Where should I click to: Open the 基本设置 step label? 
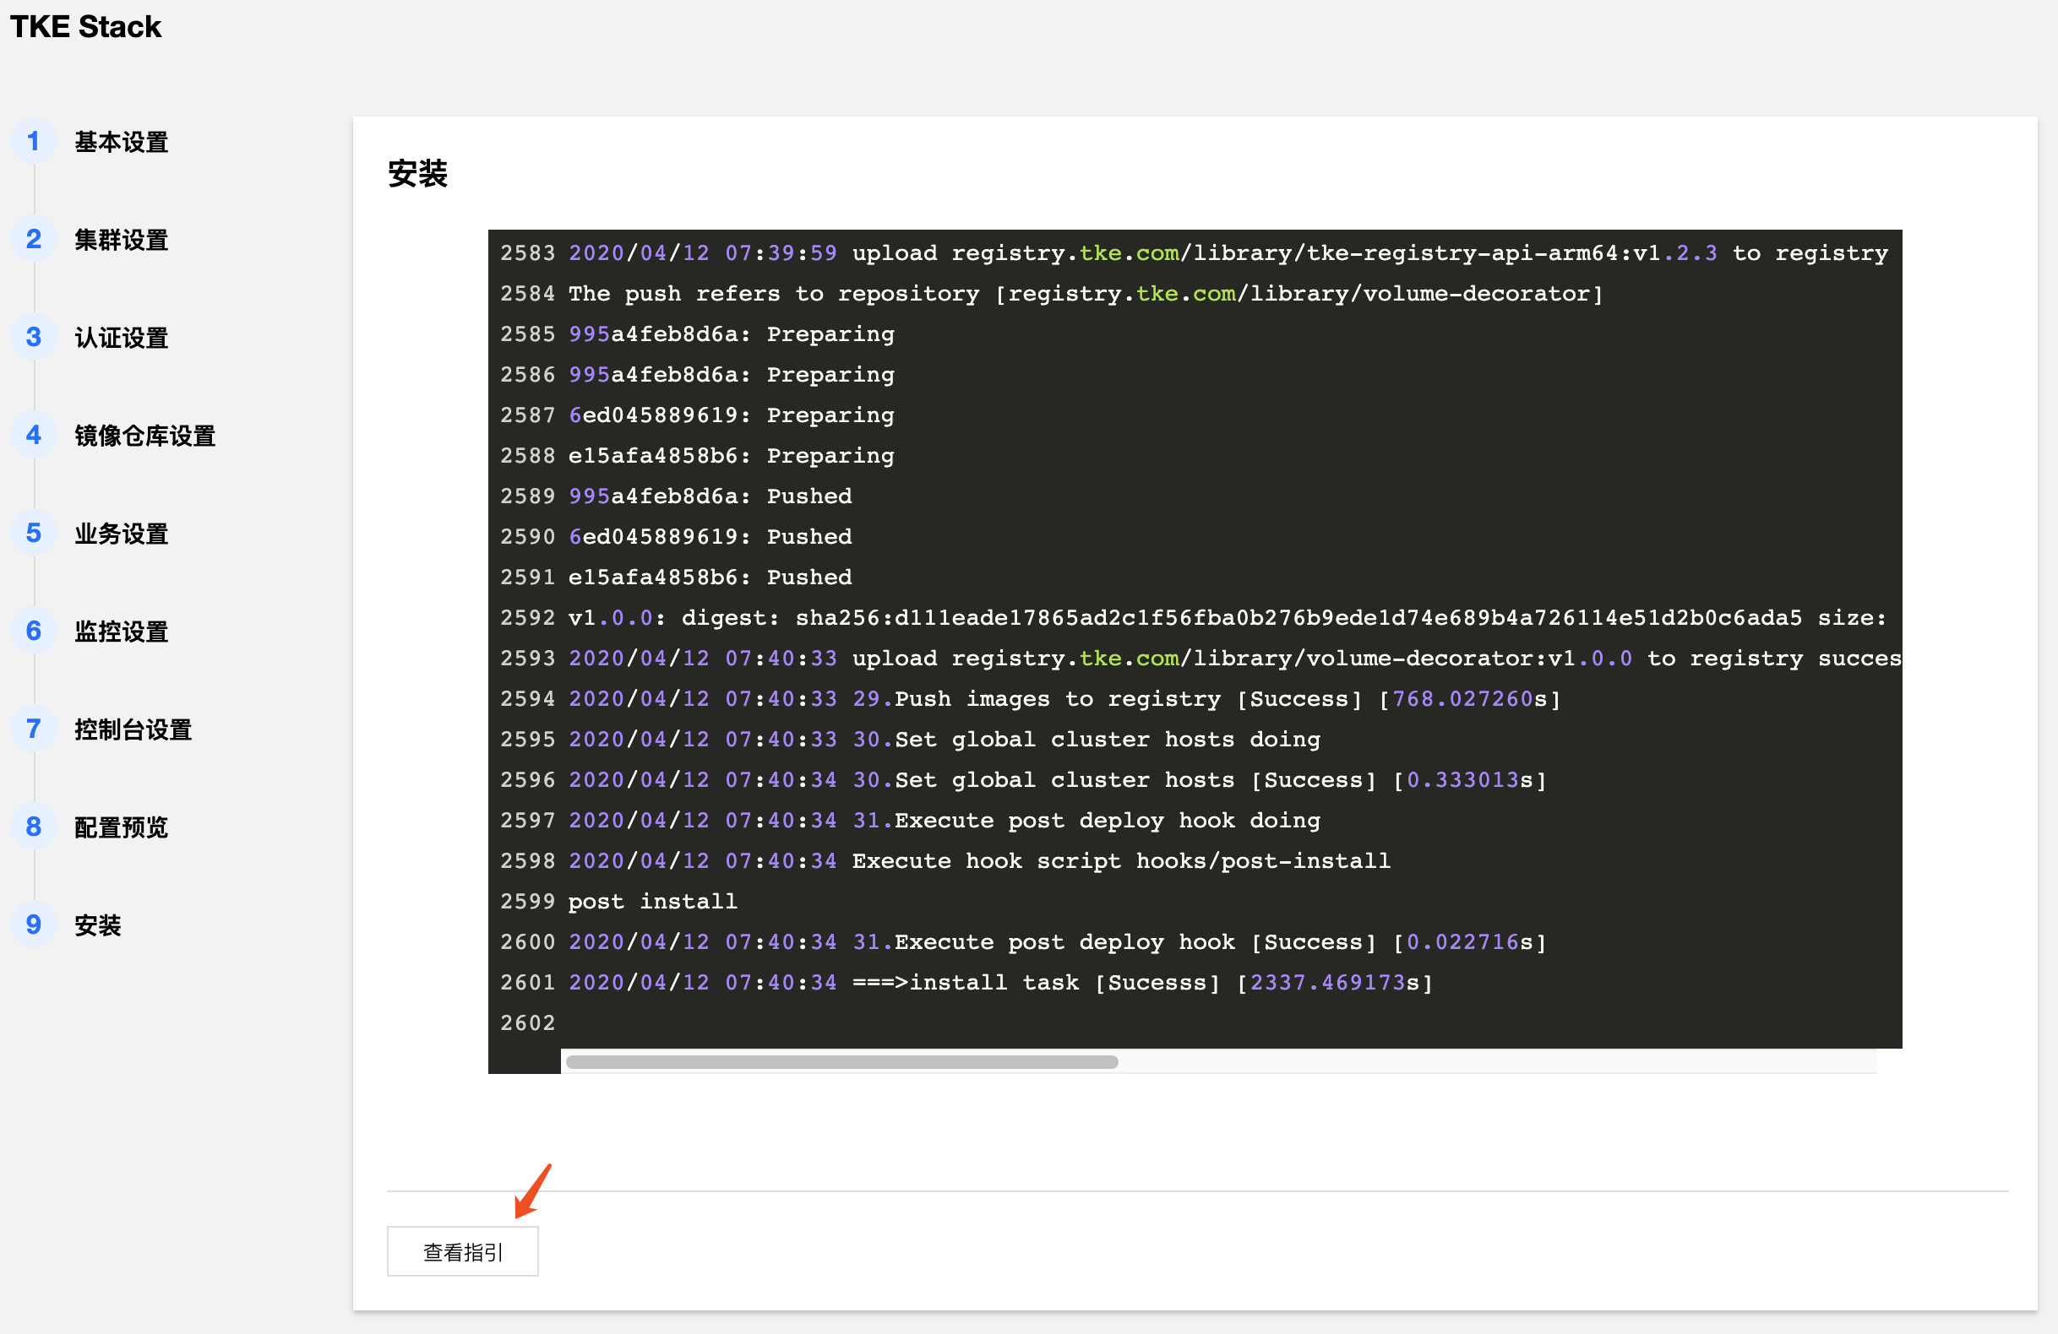[121, 143]
